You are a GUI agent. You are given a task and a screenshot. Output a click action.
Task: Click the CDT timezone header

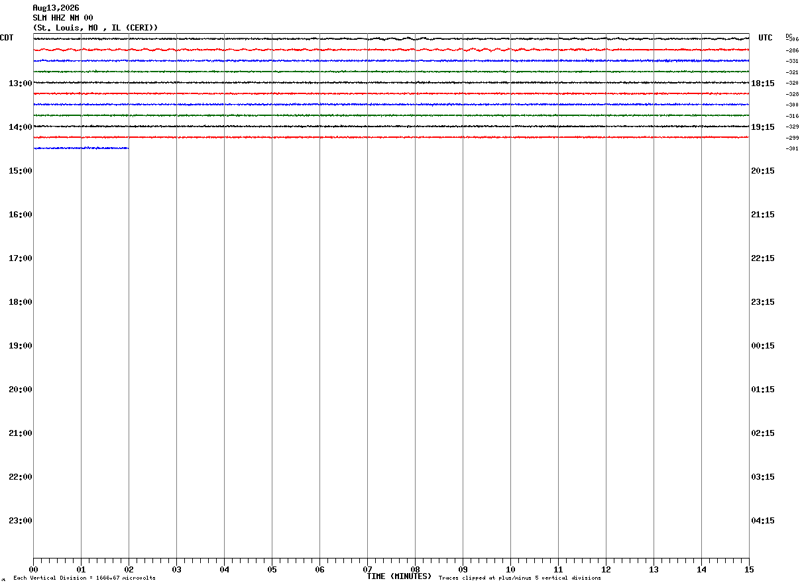click(x=7, y=38)
